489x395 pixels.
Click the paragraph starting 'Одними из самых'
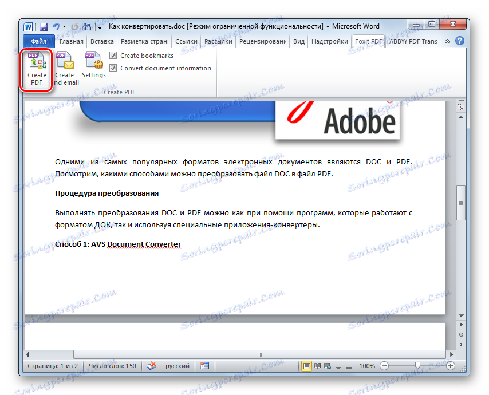pos(234,168)
